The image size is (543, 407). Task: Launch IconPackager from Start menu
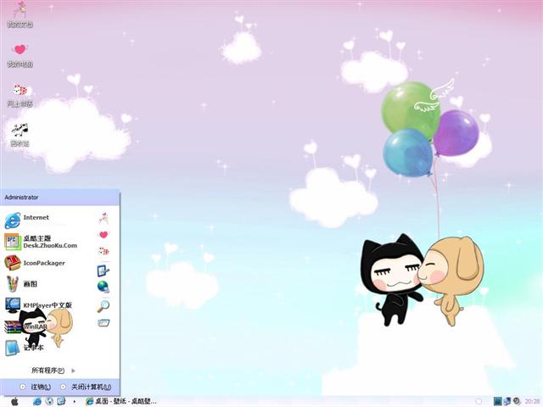pyautogui.click(x=35, y=263)
